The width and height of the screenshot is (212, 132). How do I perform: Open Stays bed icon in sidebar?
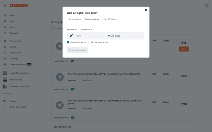(5, 21)
